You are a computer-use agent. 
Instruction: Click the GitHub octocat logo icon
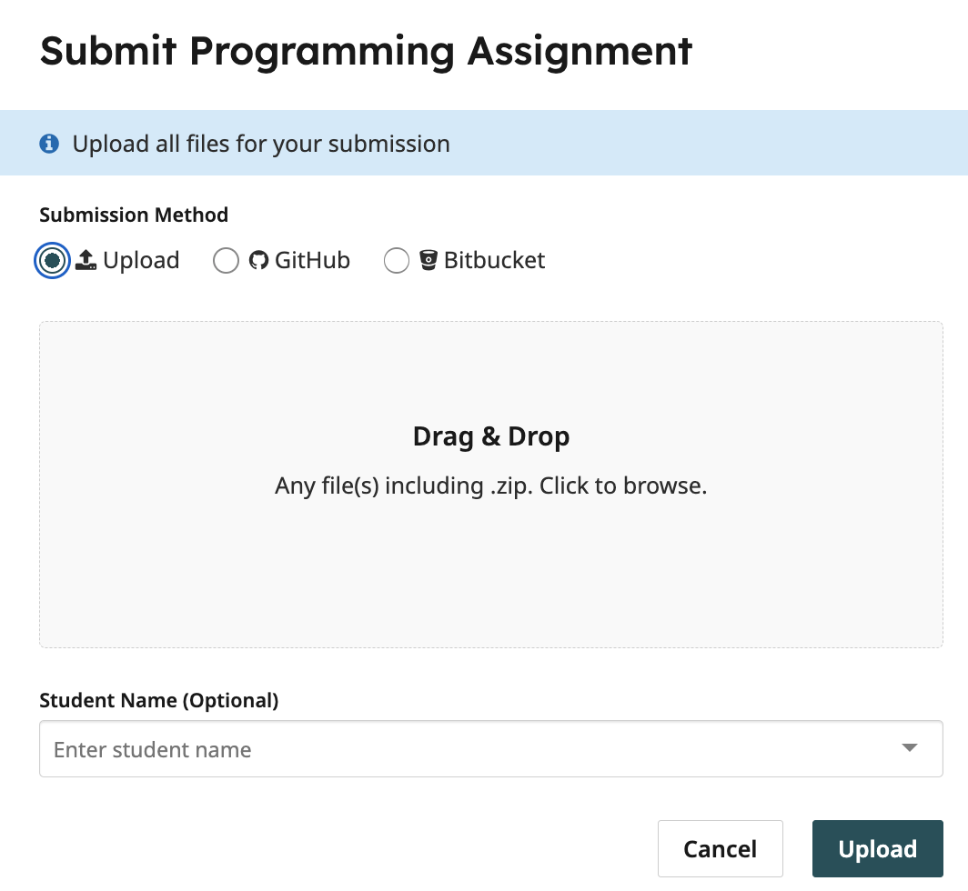[259, 261]
